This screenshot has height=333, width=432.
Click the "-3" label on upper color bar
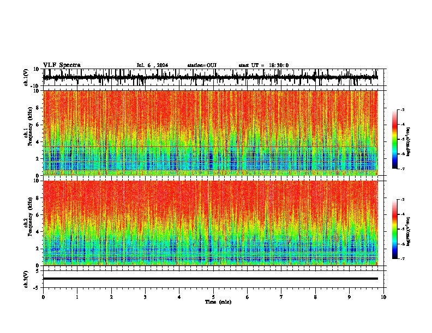[x=403, y=109]
